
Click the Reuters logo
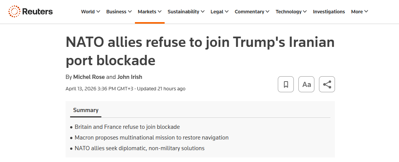(31, 11)
